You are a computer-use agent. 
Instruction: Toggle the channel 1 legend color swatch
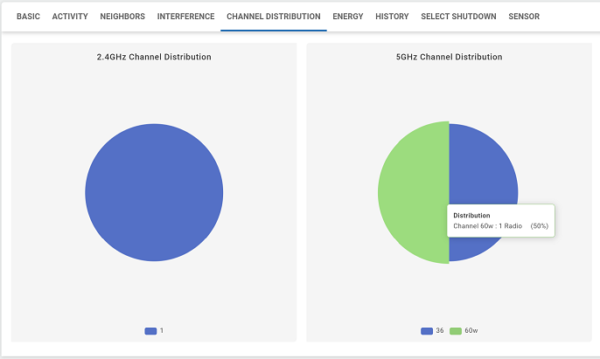point(150,331)
